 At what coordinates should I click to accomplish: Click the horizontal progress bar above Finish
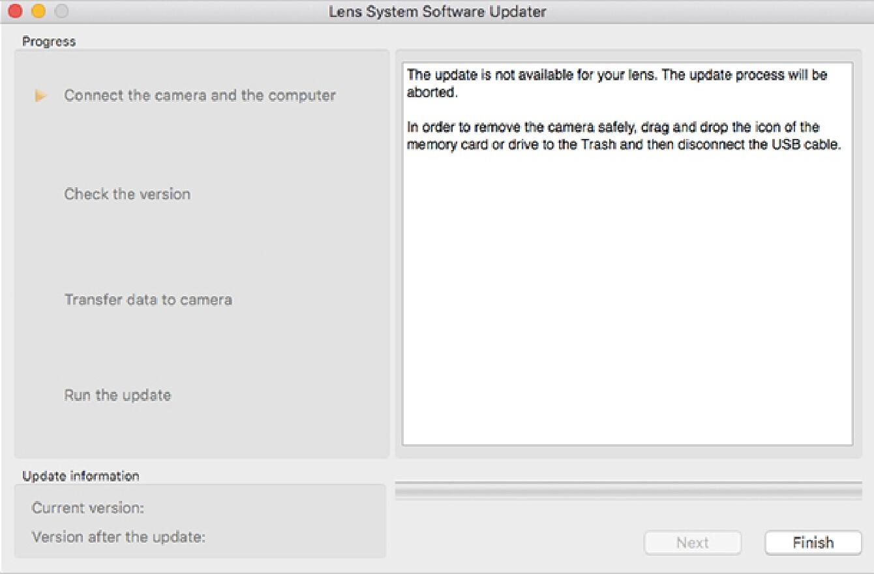point(628,491)
